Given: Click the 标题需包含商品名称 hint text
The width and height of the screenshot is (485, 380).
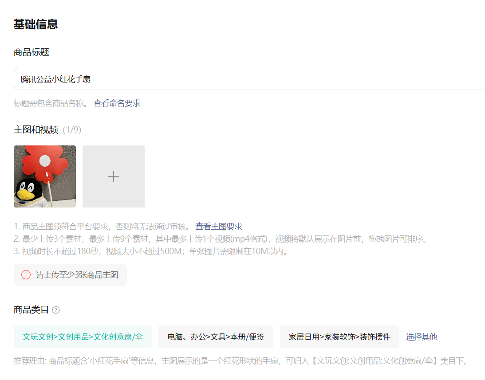Looking at the screenshot, I should [x=51, y=103].
